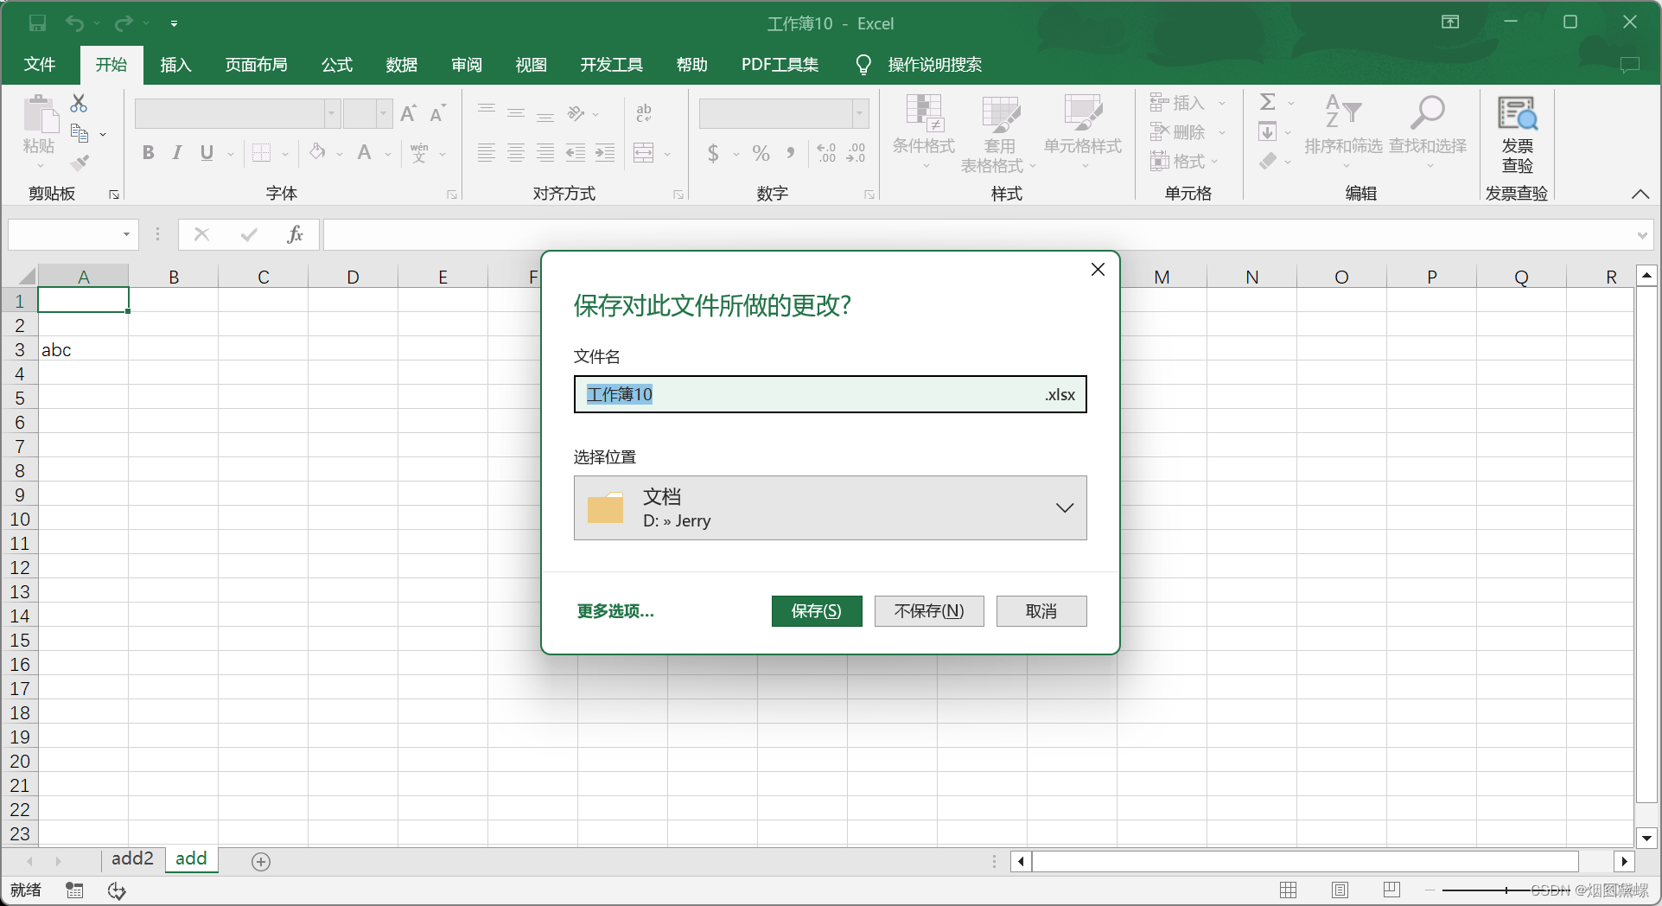Click the Increase font size icon
The image size is (1662, 906).
click(x=409, y=113)
